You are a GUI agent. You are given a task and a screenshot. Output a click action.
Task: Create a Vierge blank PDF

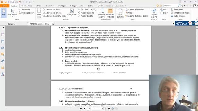tap(129, 13)
